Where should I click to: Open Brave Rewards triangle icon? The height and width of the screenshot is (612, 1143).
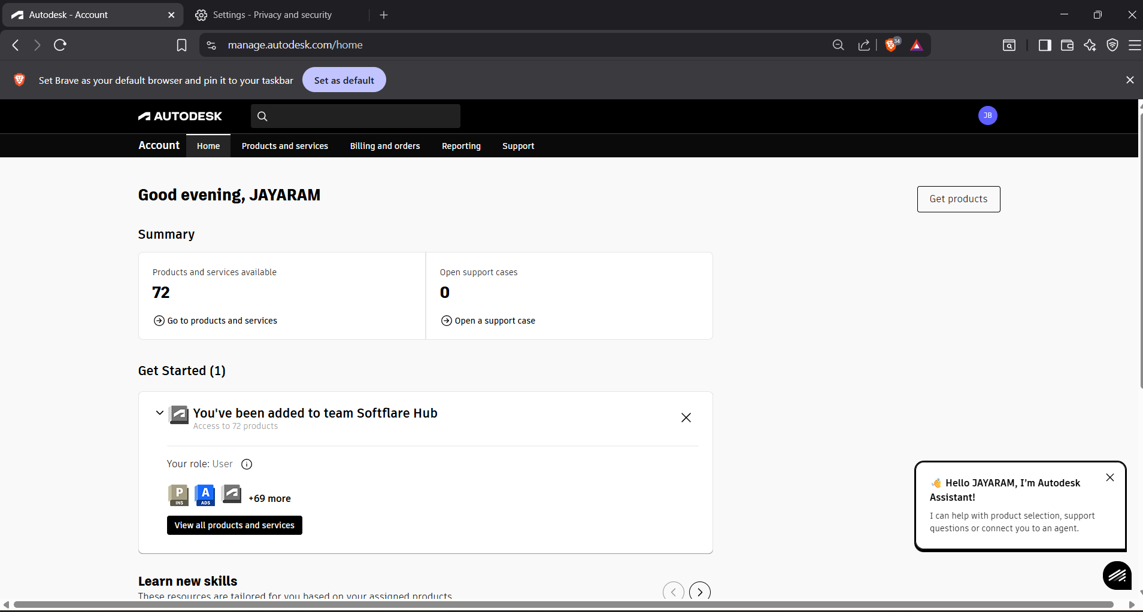(x=917, y=45)
